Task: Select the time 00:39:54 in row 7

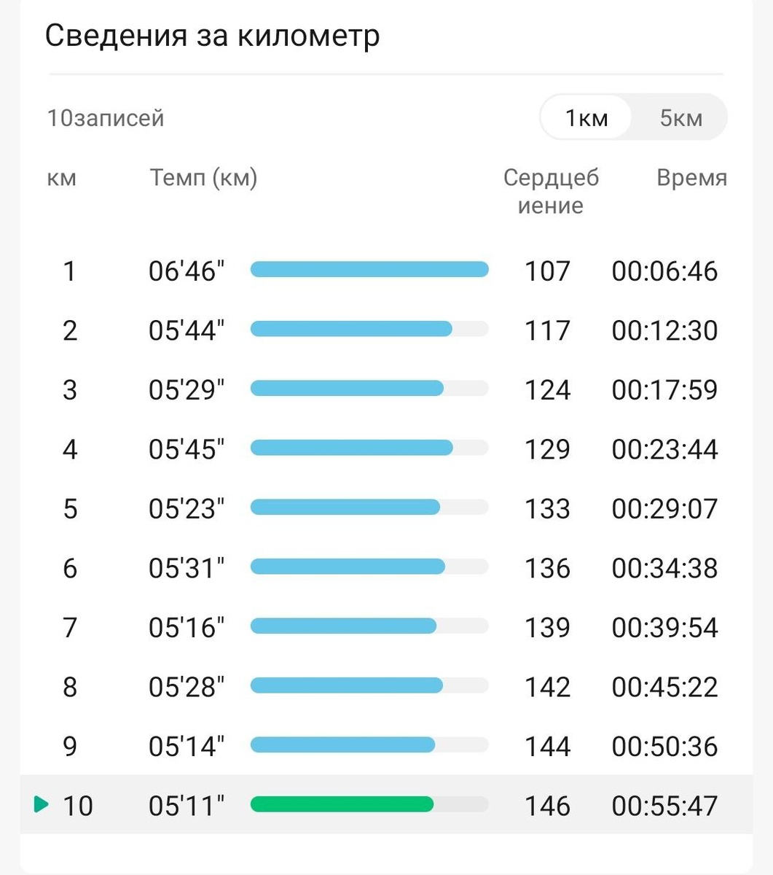Action: pos(664,627)
